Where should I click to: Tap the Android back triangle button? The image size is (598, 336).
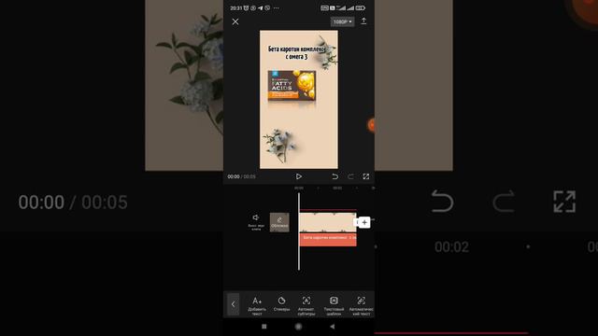[x=333, y=327]
